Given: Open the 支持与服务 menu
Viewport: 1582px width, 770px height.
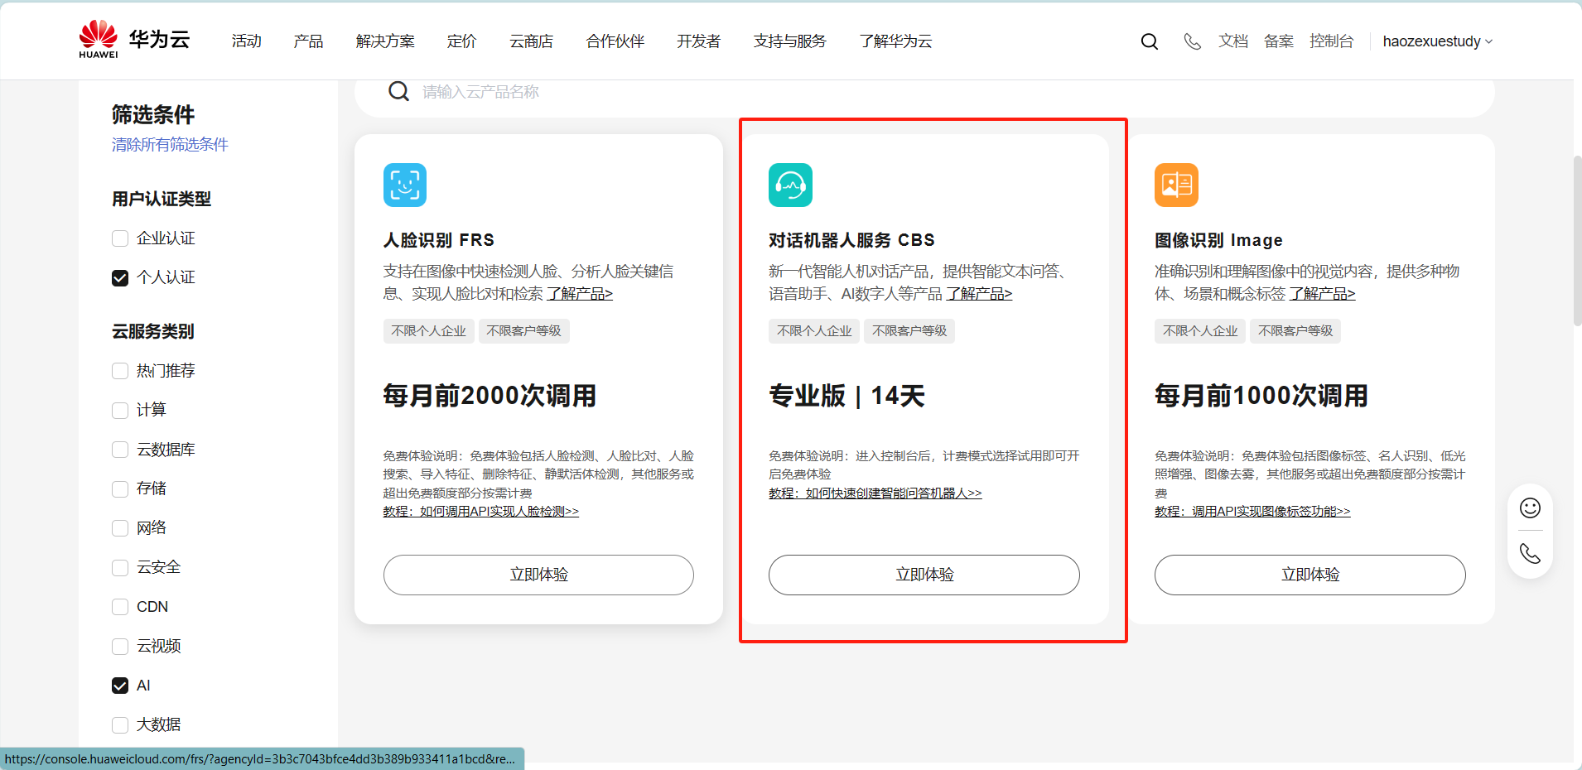Looking at the screenshot, I should 790,41.
